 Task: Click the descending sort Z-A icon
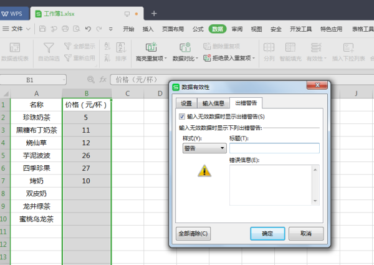click(x=107, y=58)
